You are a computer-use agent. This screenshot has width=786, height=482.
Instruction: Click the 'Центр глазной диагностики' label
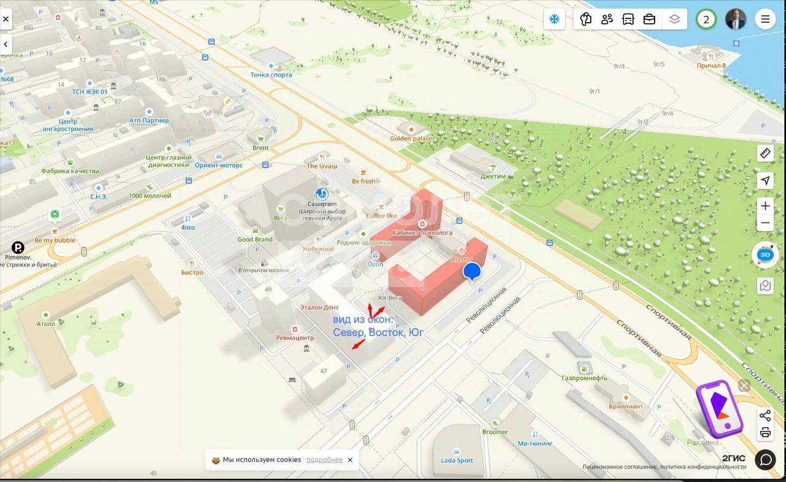168,161
